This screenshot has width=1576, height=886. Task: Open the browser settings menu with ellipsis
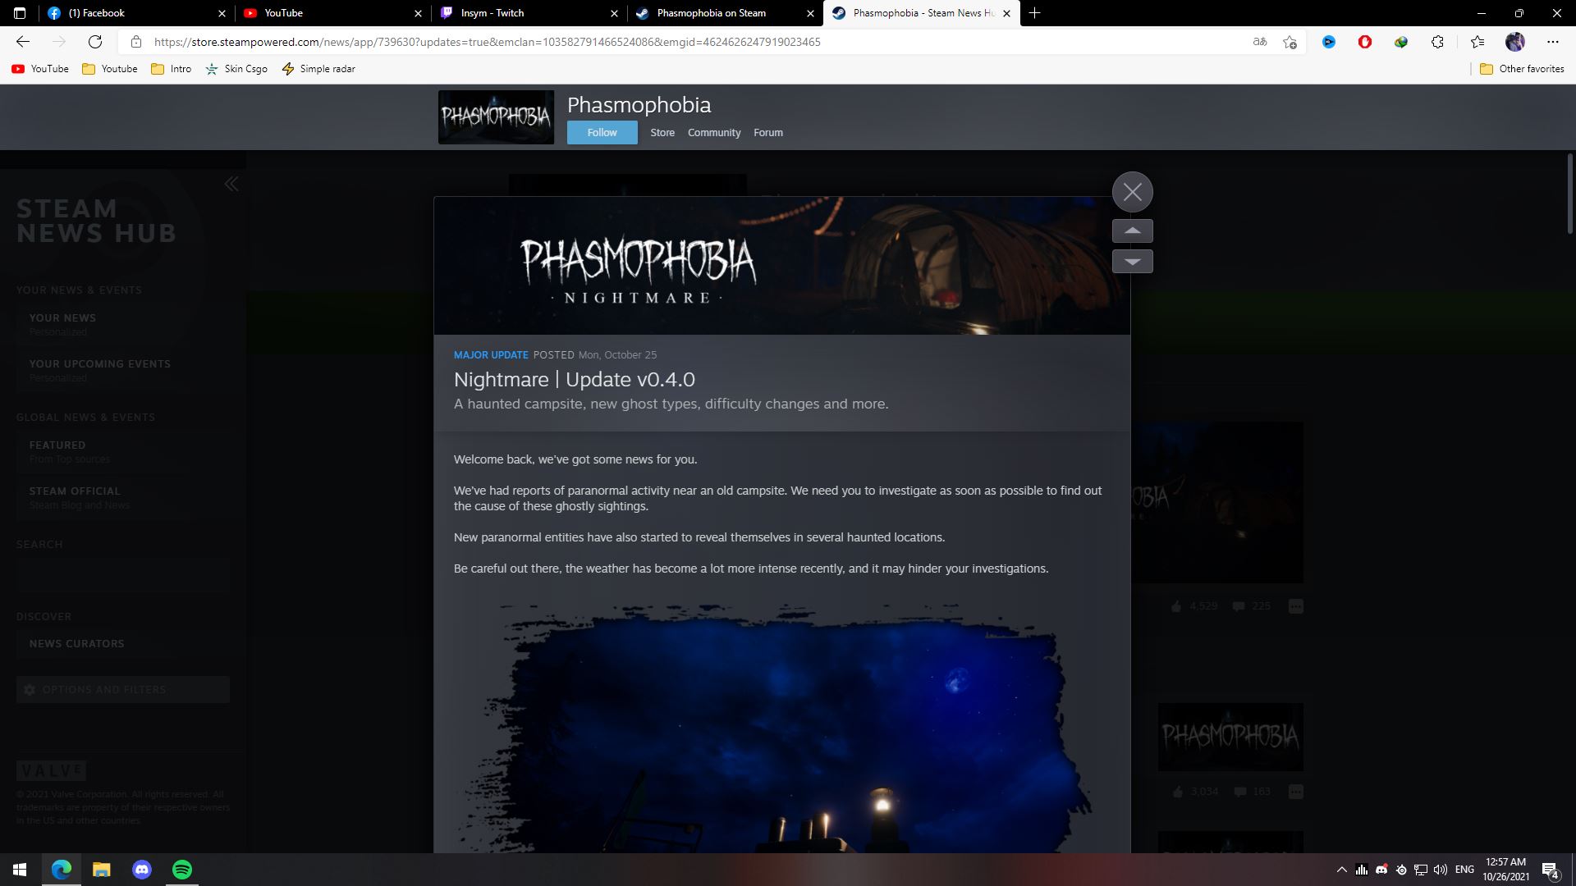(x=1552, y=41)
